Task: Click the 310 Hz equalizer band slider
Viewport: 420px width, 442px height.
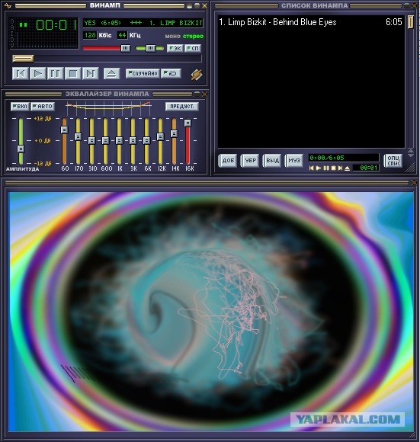Action: 91,141
